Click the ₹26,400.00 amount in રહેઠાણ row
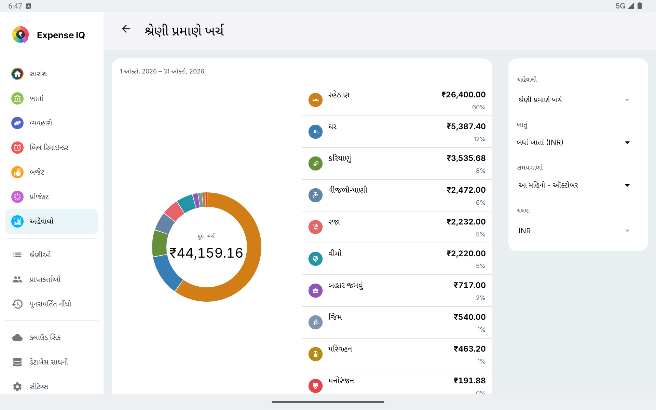The image size is (656, 410). coord(463,95)
